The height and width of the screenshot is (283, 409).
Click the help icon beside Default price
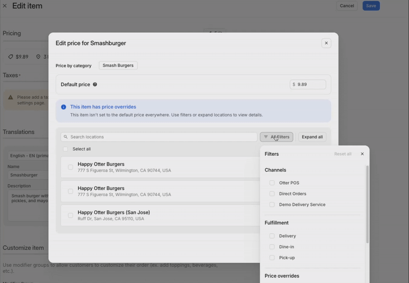pyautogui.click(x=95, y=85)
